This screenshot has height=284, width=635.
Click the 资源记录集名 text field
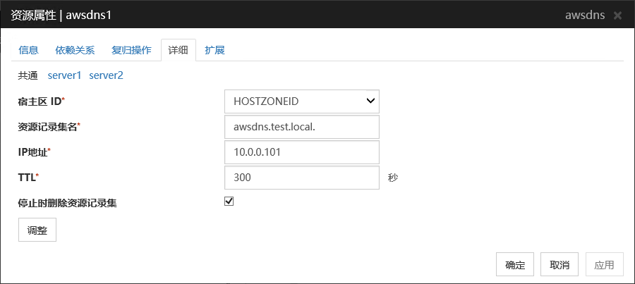click(x=302, y=127)
